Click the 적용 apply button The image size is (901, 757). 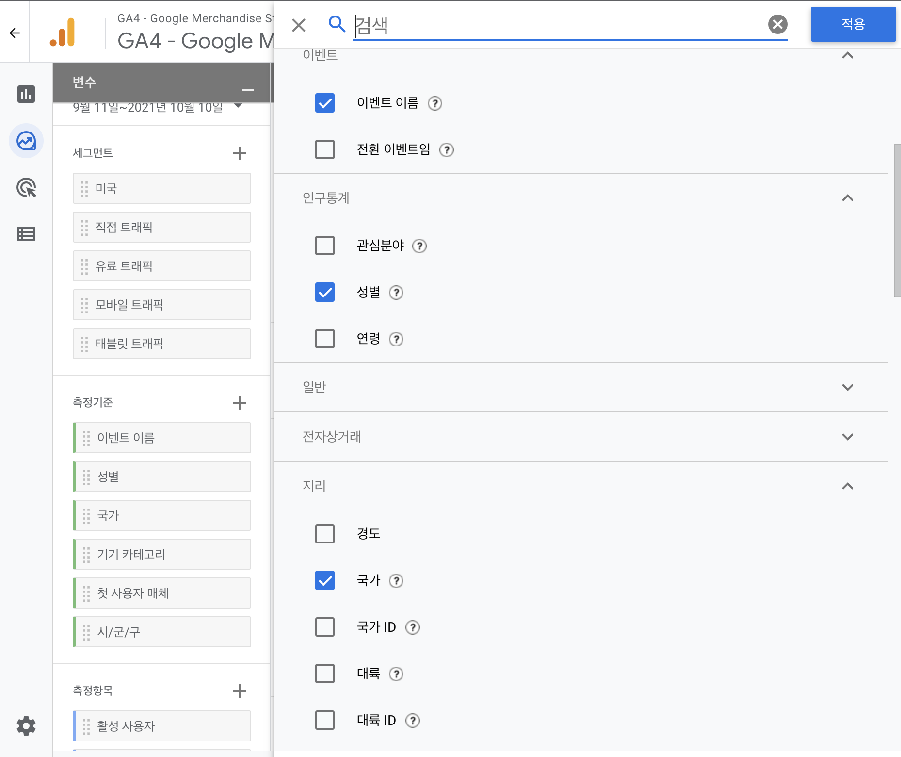[853, 24]
